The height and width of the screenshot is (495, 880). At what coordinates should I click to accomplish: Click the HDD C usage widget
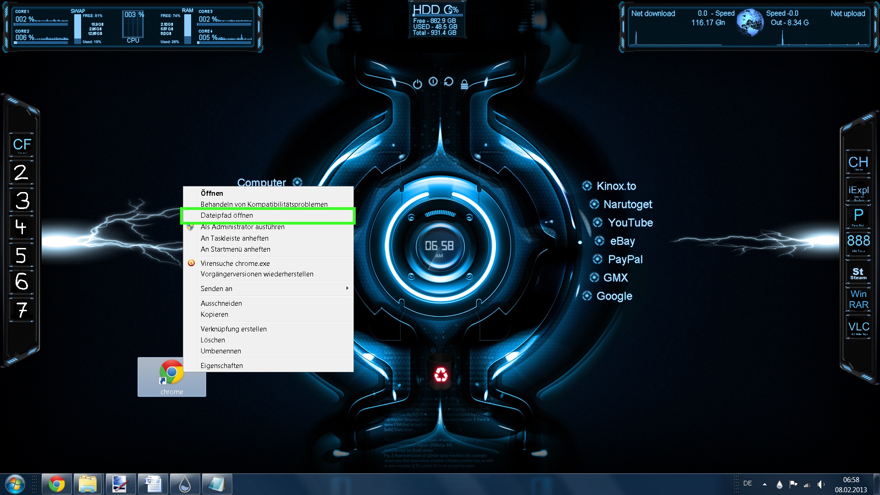(x=436, y=20)
